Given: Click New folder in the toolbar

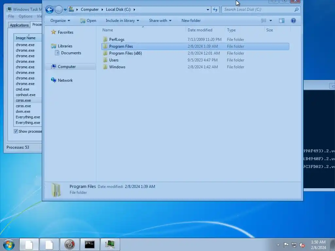Looking at the screenshot, I should tap(191, 21).
